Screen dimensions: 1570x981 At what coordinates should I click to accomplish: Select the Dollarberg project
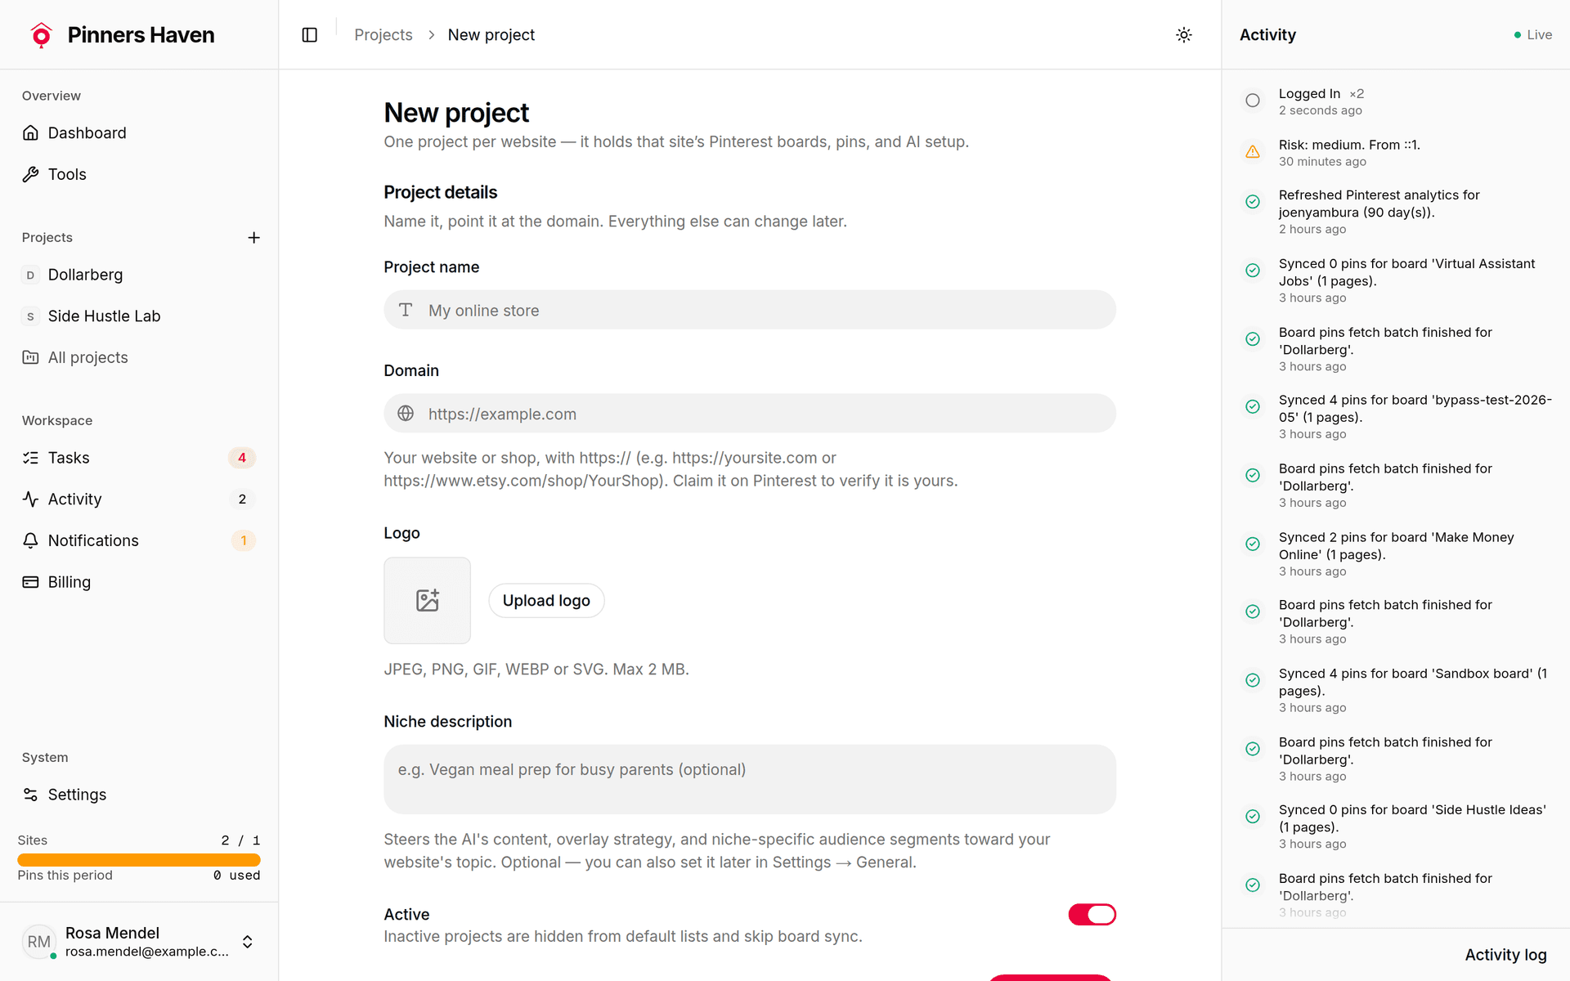(x=139, y=275)
